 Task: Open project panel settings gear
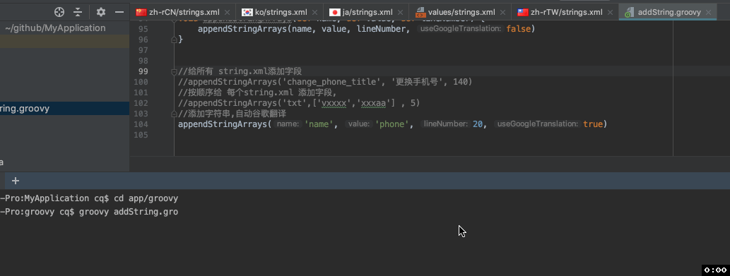(x=101, y=12)
